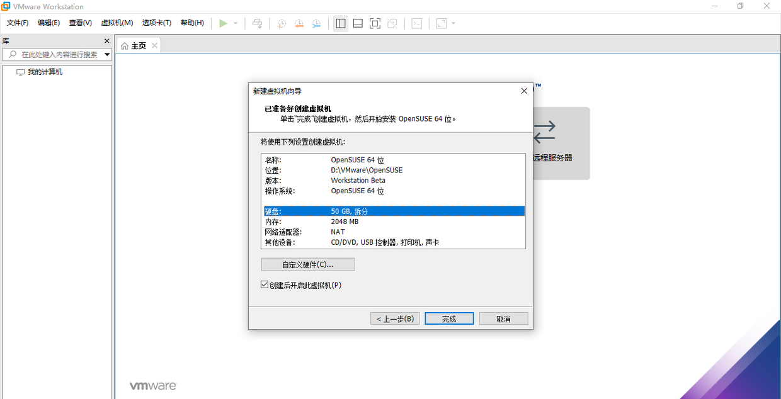Viewport: 781px width, 399px height.
Task: Power on the virtual machine with the green play icon
Action: pos(222,23)
